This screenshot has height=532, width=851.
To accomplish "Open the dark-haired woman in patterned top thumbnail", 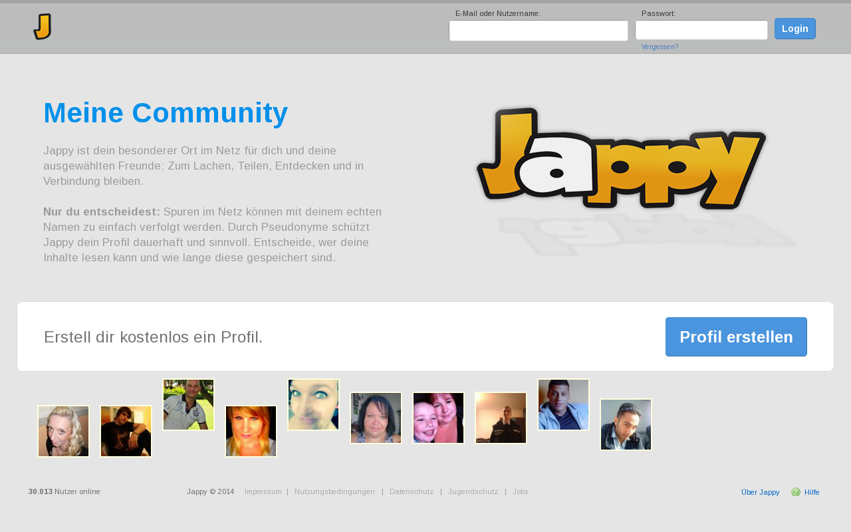I will click(376, 418).
